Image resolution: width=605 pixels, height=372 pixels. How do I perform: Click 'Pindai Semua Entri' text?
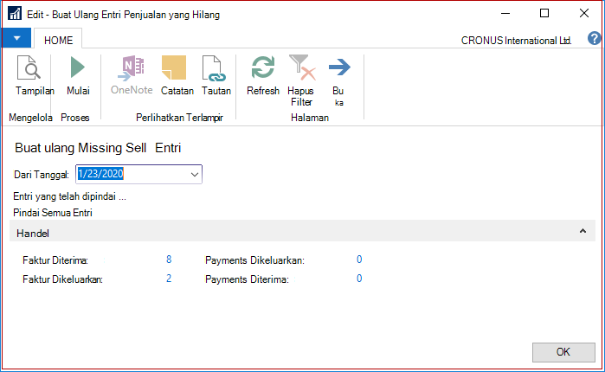(53, 213)
